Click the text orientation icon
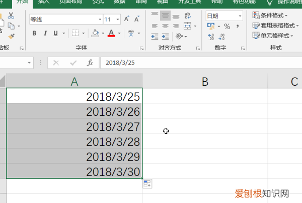Screen dimensions: 302x203 179,36
